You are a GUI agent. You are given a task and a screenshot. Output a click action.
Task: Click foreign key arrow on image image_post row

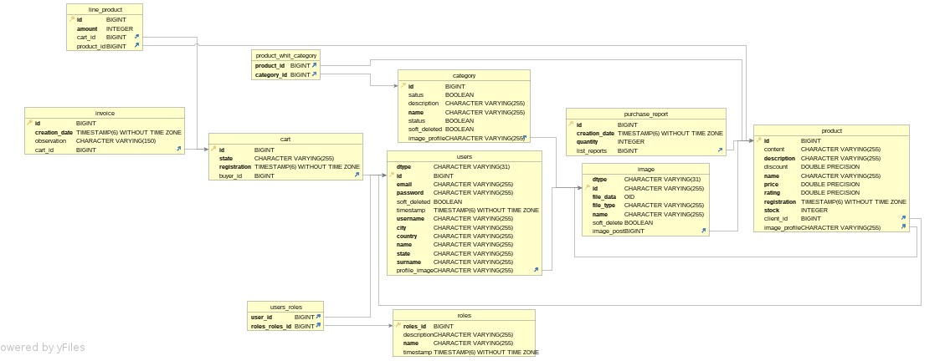pyautogui.click(x=703, y=231)
